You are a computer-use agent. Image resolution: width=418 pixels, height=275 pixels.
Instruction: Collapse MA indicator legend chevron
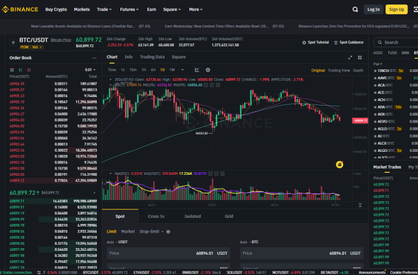111,85
